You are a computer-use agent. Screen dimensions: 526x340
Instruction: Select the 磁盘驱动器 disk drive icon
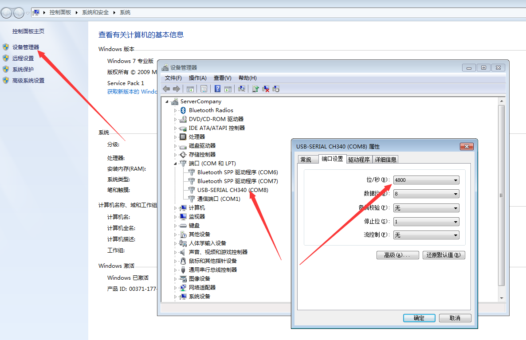point(183,146)
